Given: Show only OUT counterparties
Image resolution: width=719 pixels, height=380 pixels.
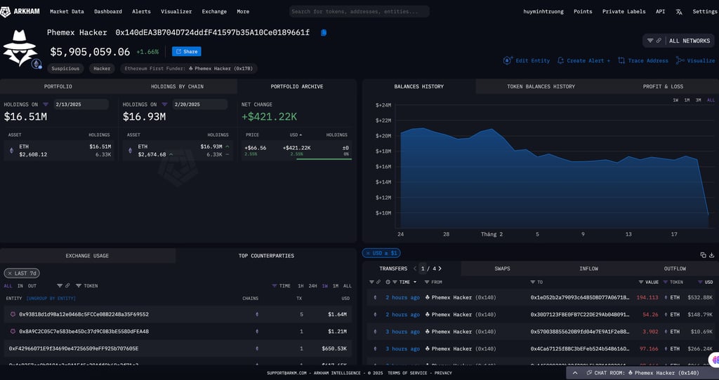Looking at the screenshot, I should (x=32, y=285).
